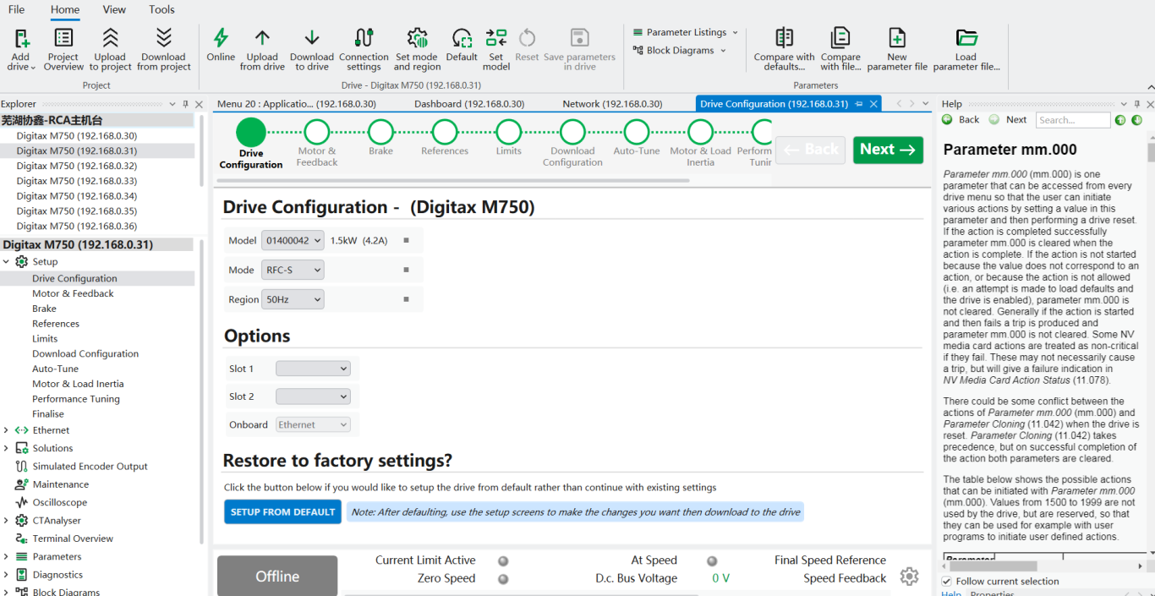Expand the Parameters tree node
Viewport: 1155px width, 596px height.
point(7,556)
